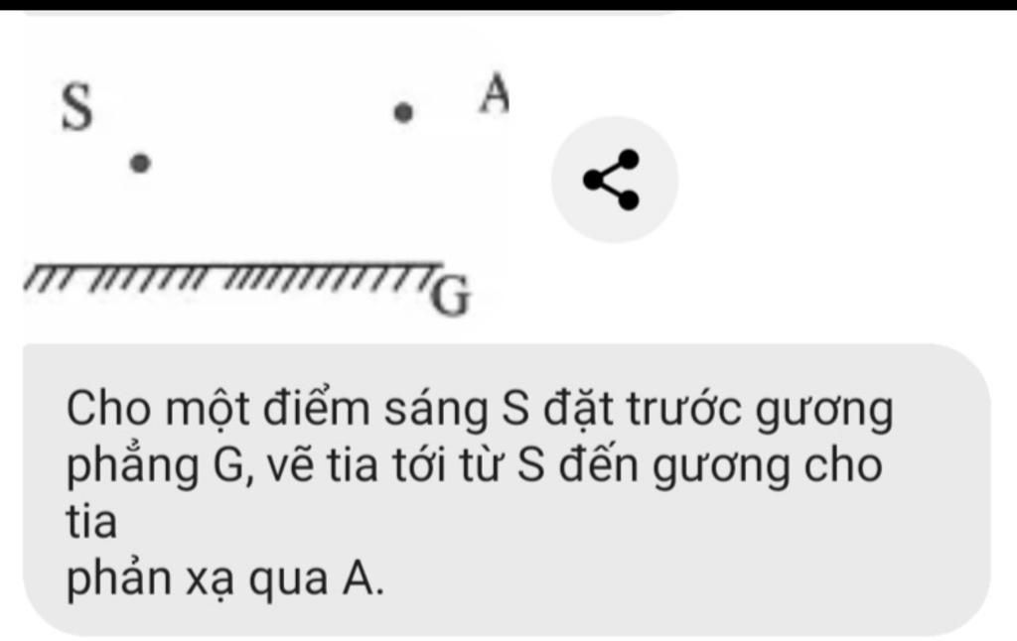The height and width of the screenshot is (641, 1017).
Task: Click the letter G label at mirror end
Action: (451, 295)
